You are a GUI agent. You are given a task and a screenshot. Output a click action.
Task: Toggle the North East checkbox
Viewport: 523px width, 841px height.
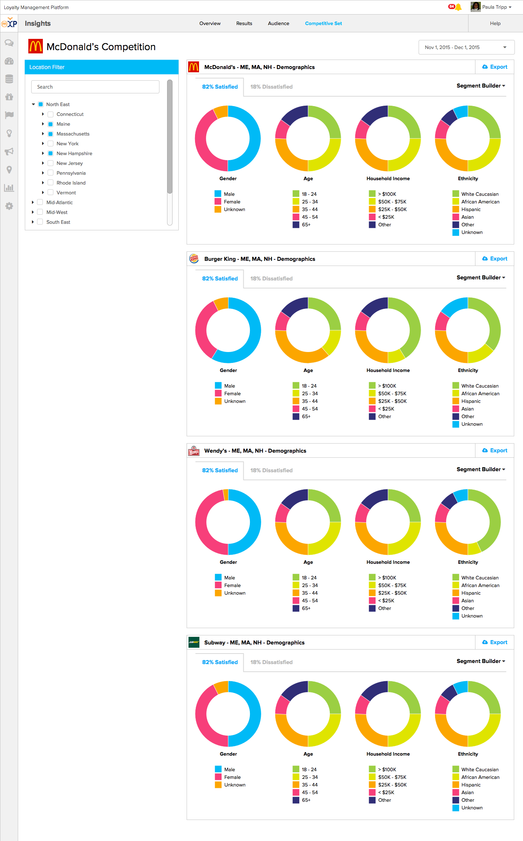[41, 104]
